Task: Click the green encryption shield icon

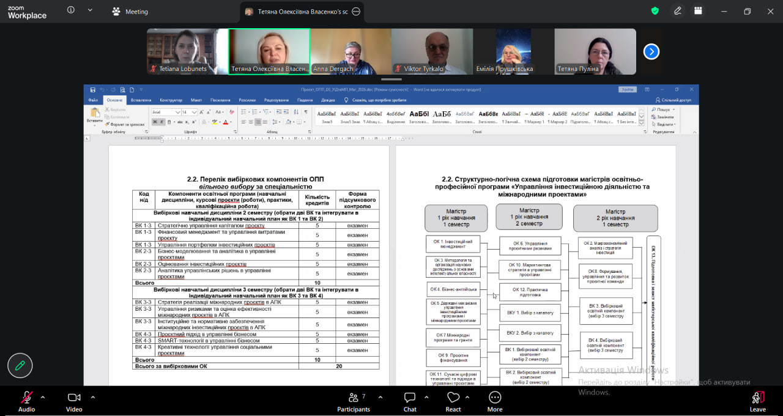Action: [x=655, y=11]
